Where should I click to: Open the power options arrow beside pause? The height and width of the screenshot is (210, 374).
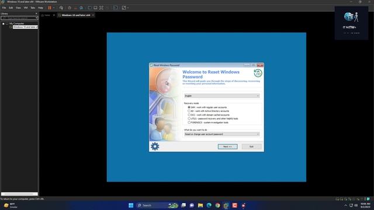[54, 8]
